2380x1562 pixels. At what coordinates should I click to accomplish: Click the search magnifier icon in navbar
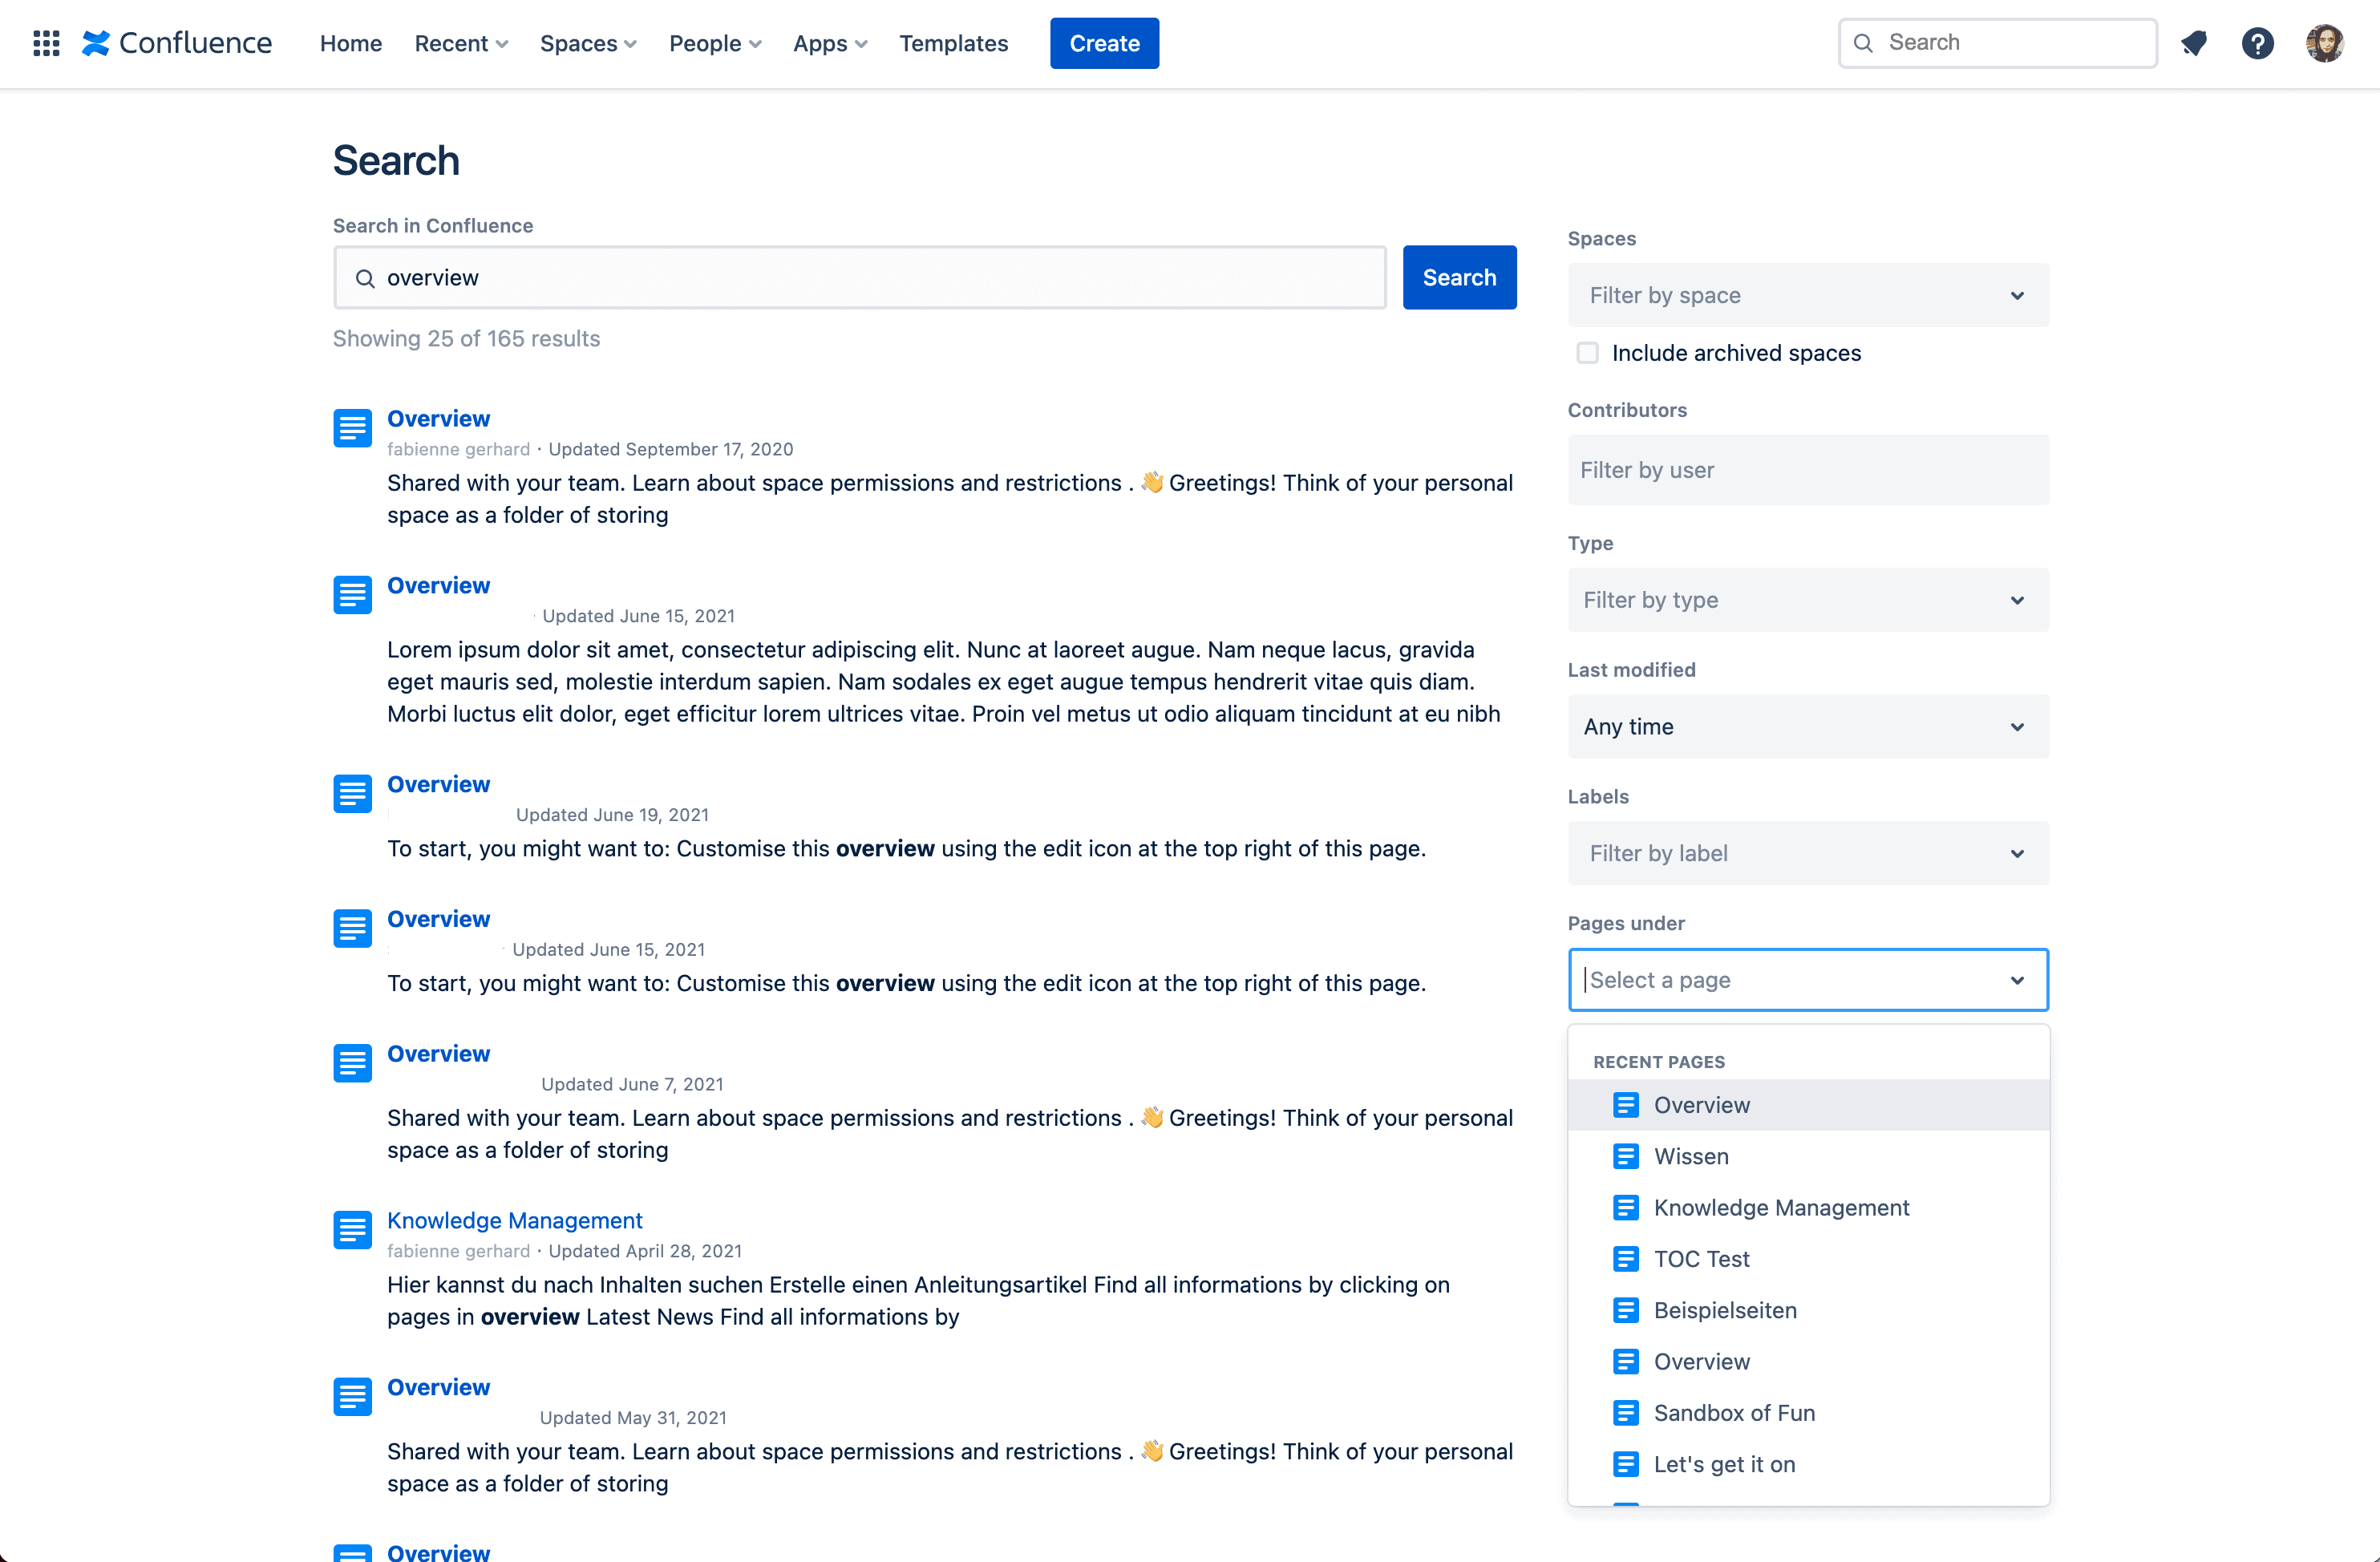click(1862, 42)
